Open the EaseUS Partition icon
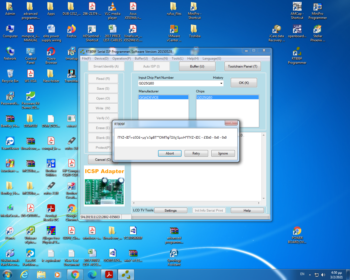Screen dimensions: 350x280 pos(30,258)
